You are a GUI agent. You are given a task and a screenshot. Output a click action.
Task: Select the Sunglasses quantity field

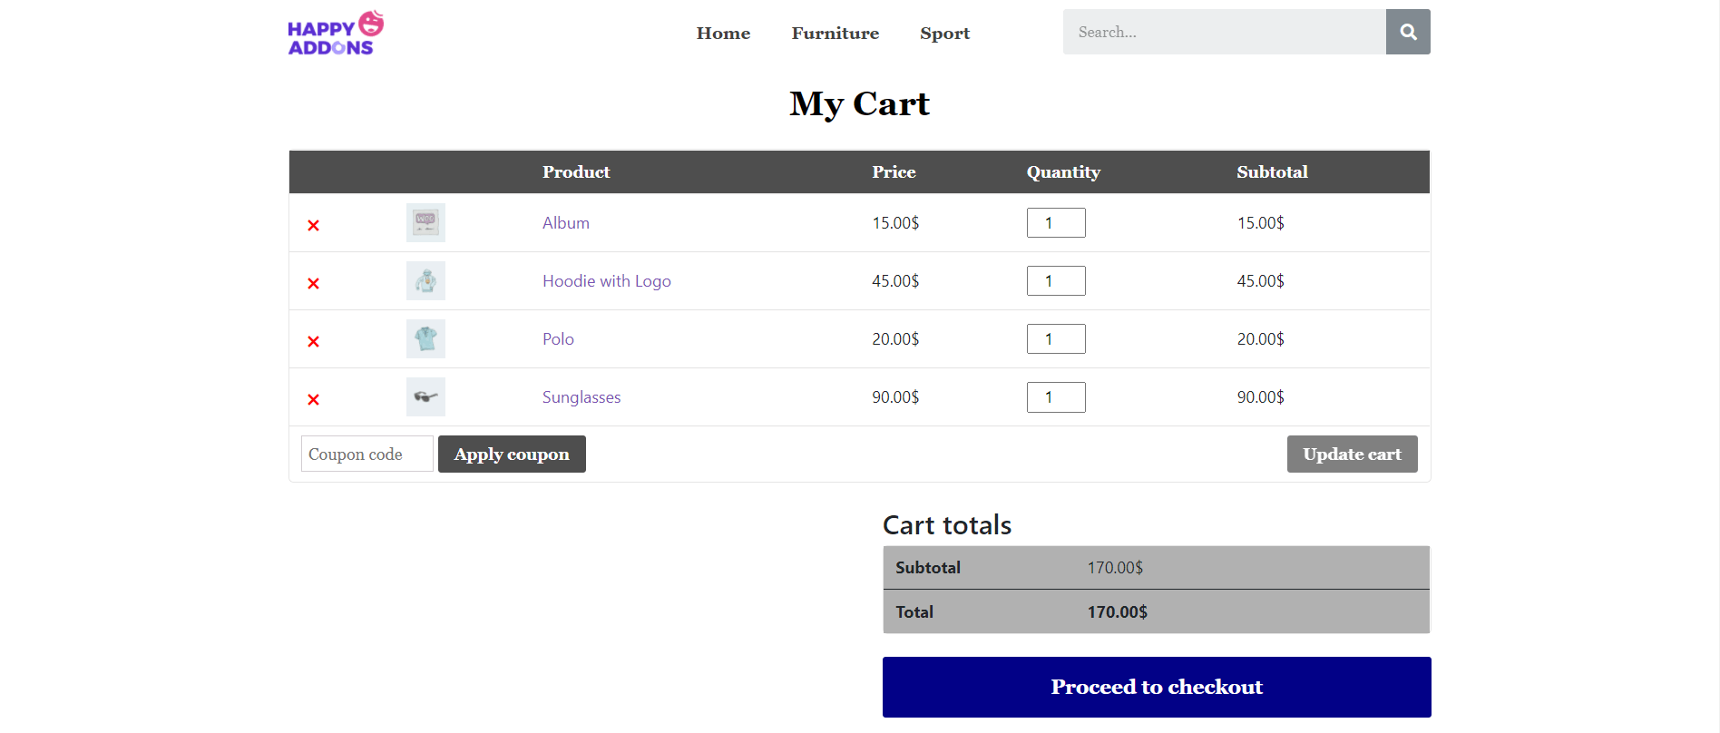[x=1056, y=396]
